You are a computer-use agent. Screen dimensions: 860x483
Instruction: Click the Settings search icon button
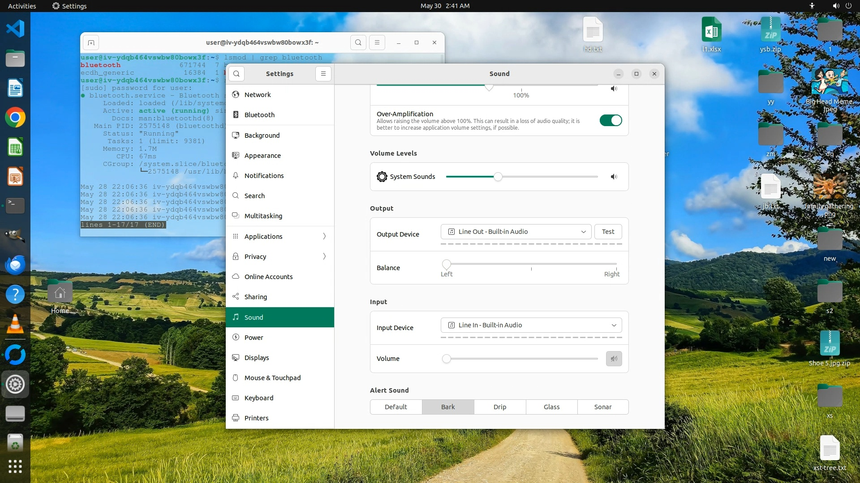coord(236,74)
